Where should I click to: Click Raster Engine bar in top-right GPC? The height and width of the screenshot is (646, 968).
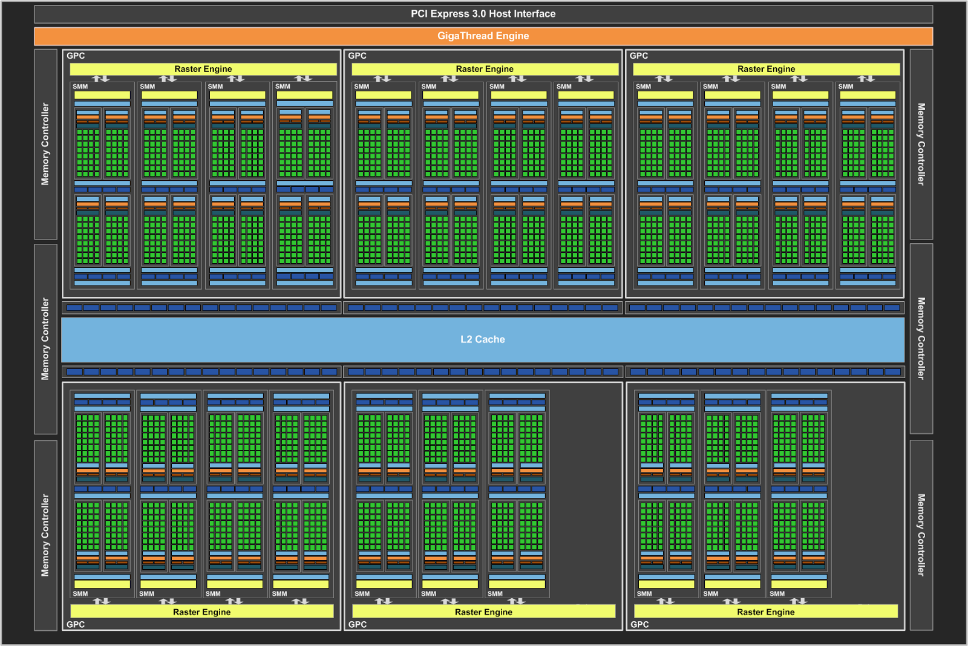pos(766,69)
